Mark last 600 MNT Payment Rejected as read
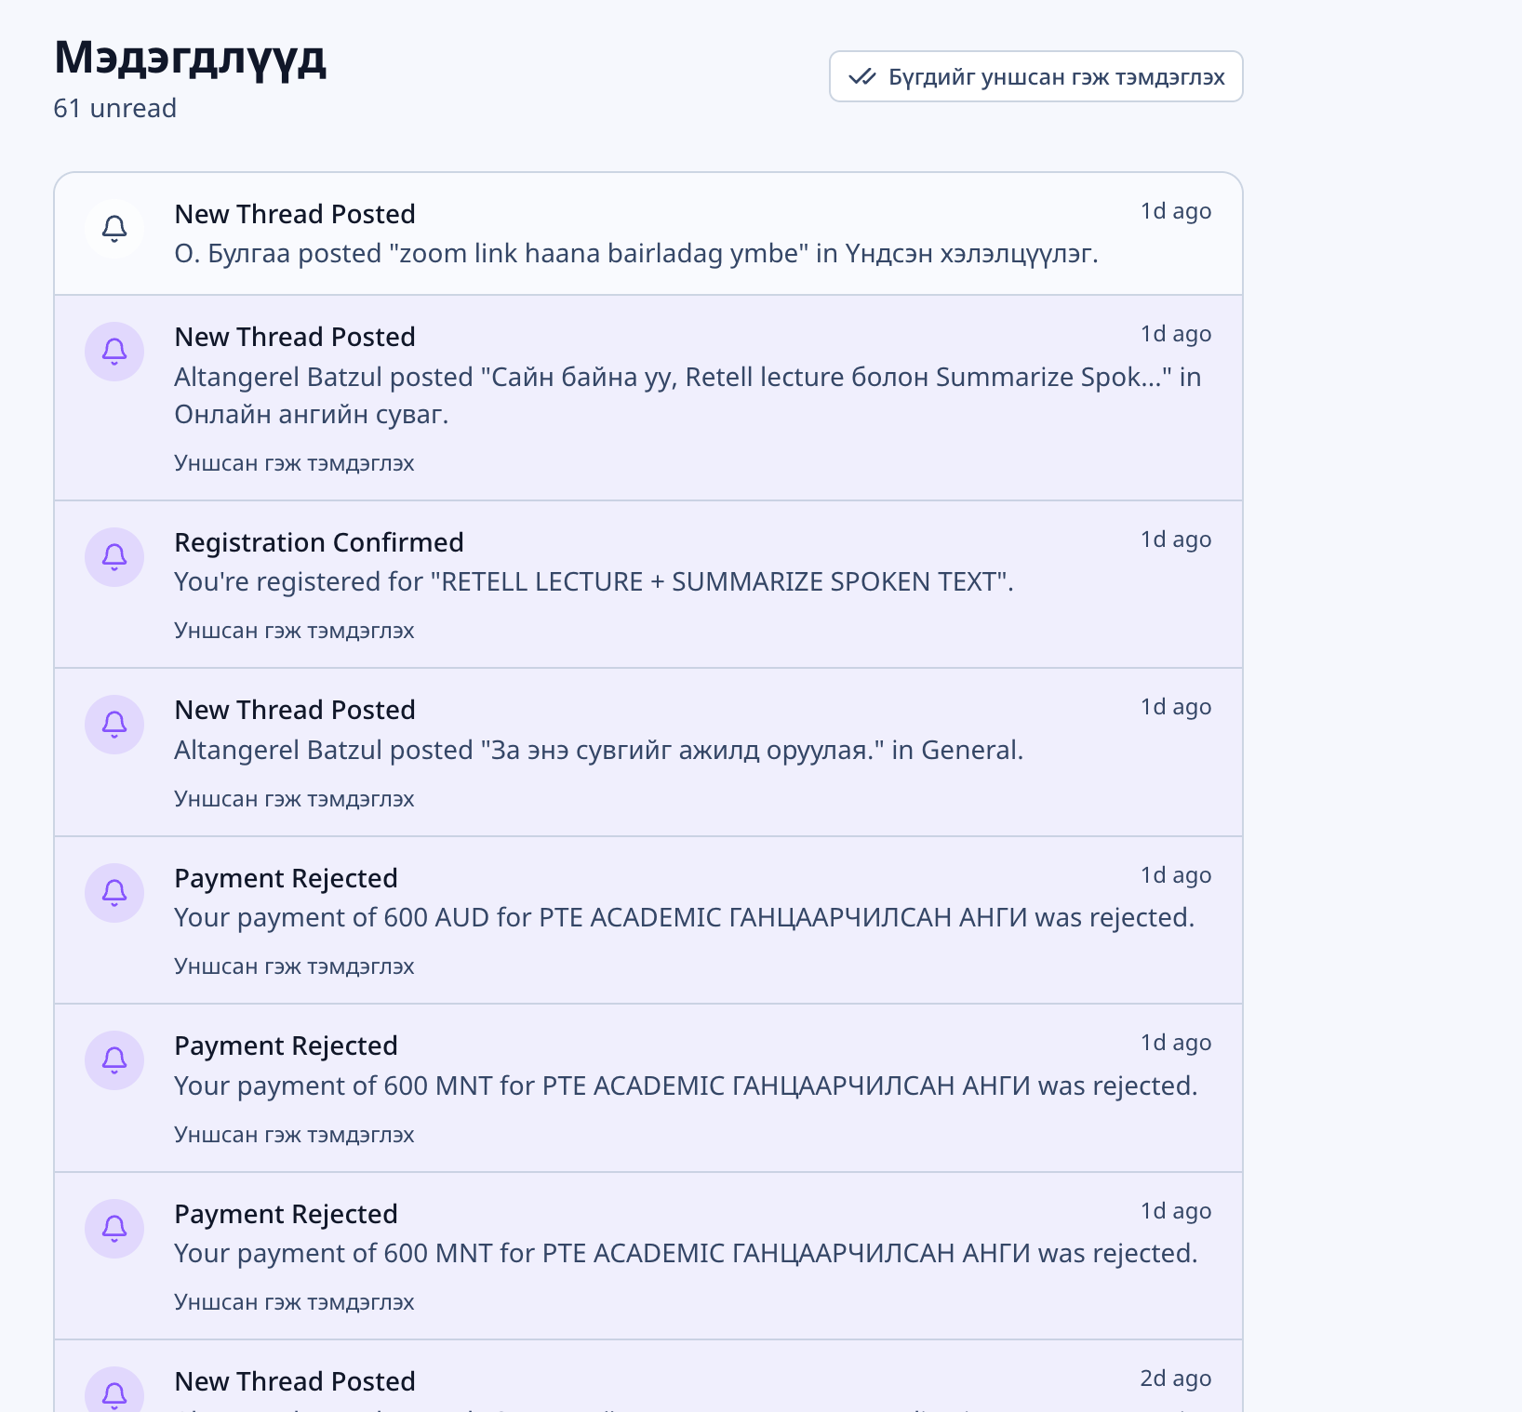The image size is (1522, 1412). [294, 1302]
